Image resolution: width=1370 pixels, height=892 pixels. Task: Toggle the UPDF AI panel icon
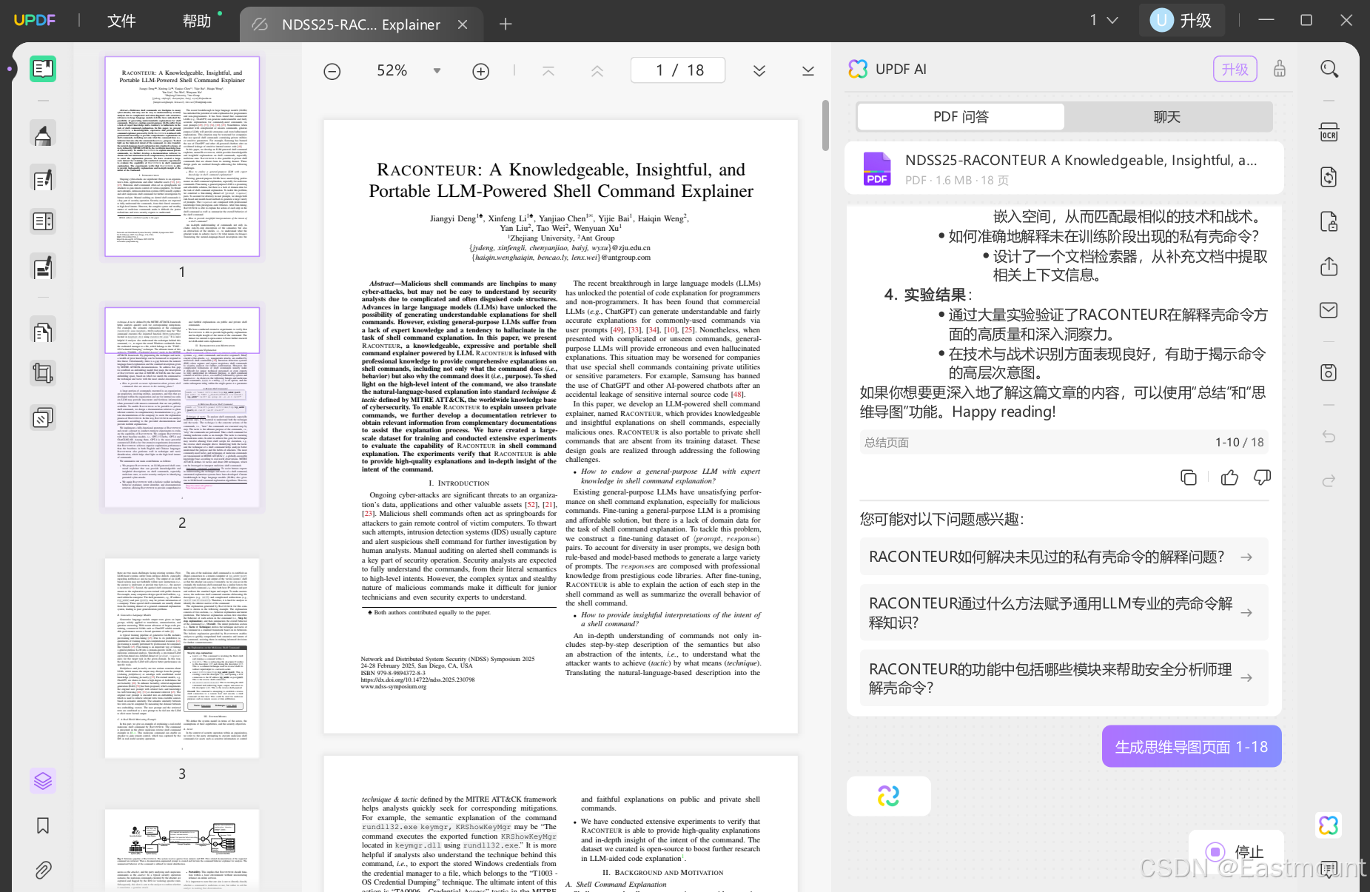[x=1329, y=825]
